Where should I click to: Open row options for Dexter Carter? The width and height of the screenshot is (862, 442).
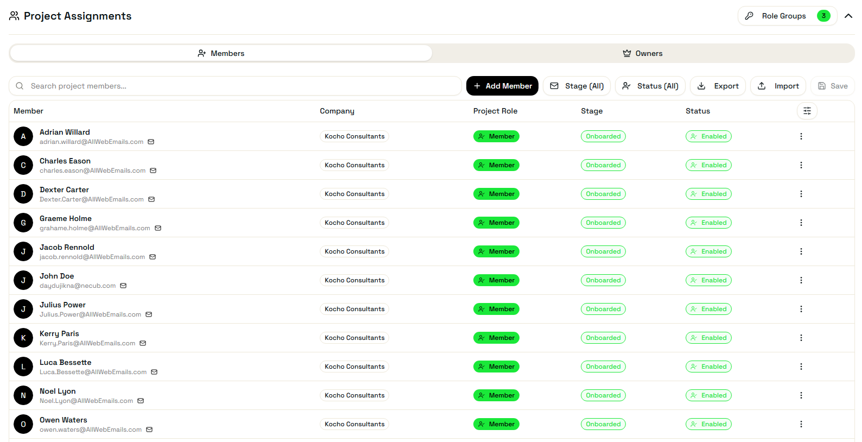(x=801, y=194)
